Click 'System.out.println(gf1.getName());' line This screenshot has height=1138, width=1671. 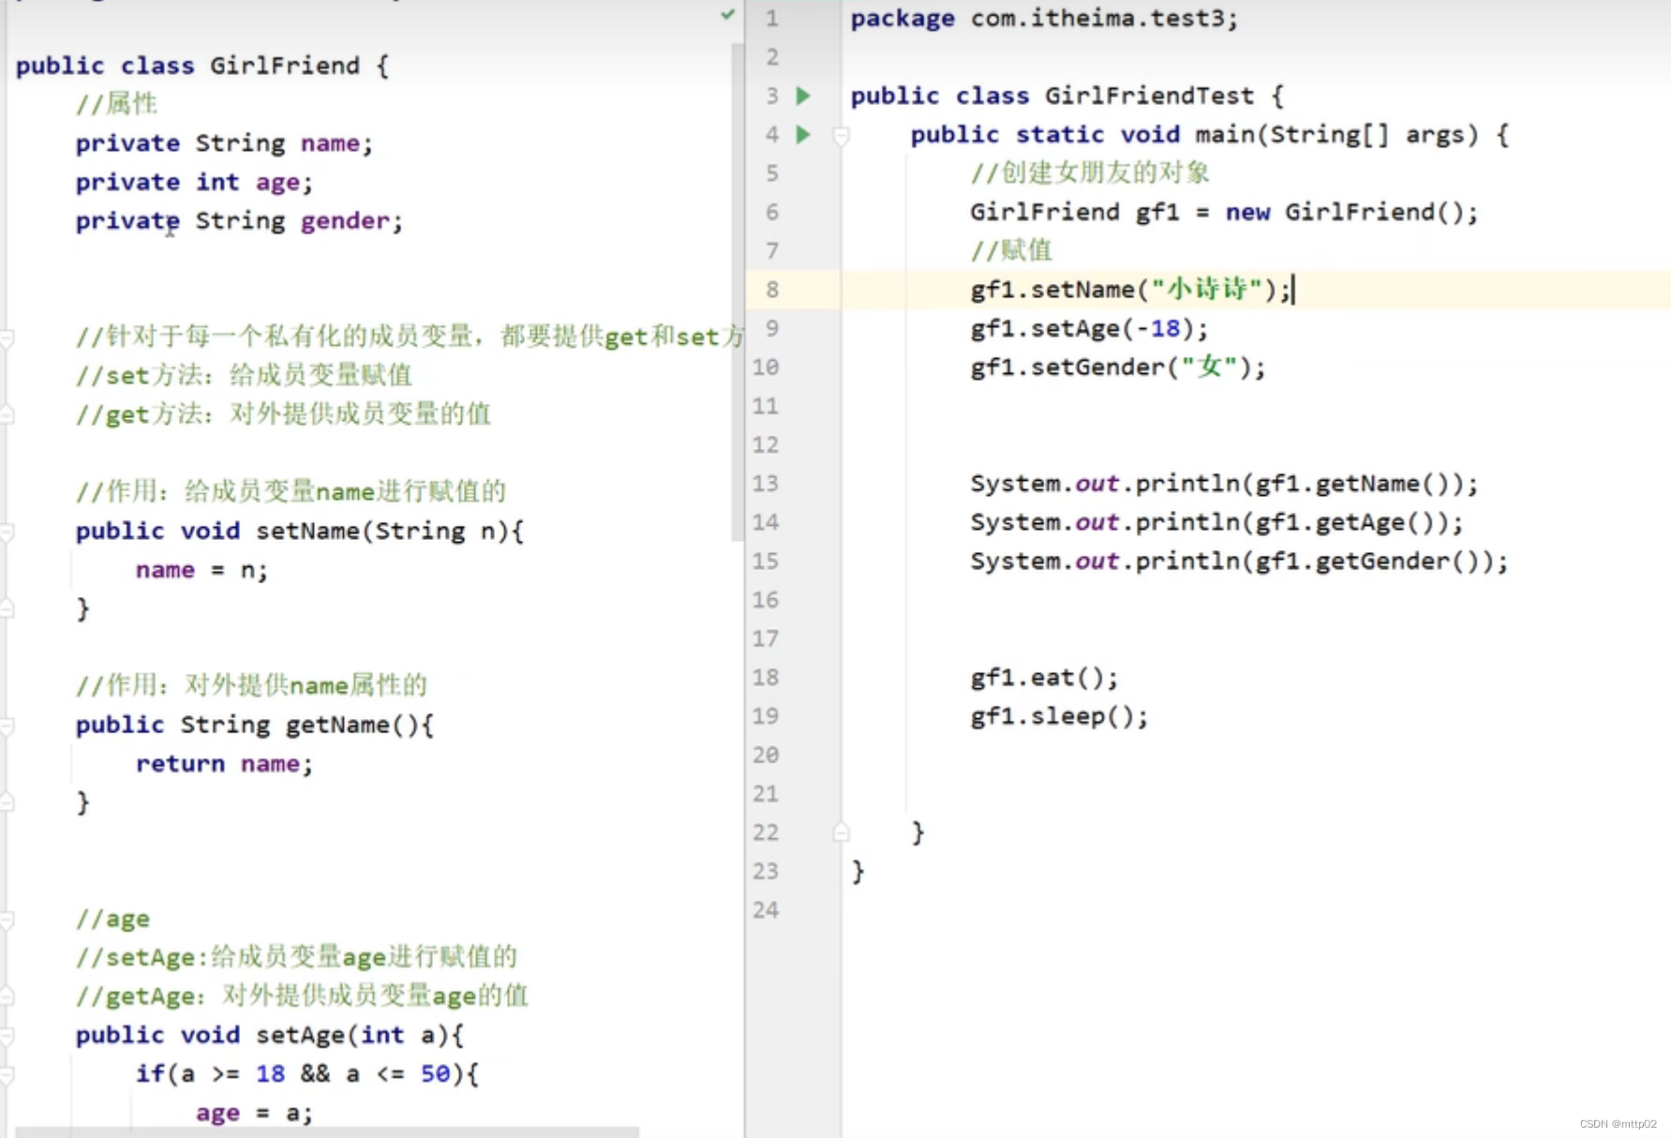(1224, 484)
